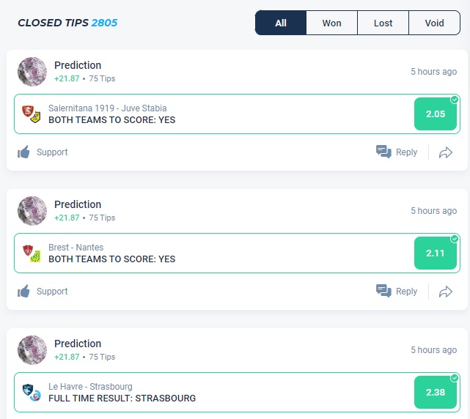Open the Brest - Nantes match link
The width and height of the screenshot is (470, 419).
[x=76, y=248]
